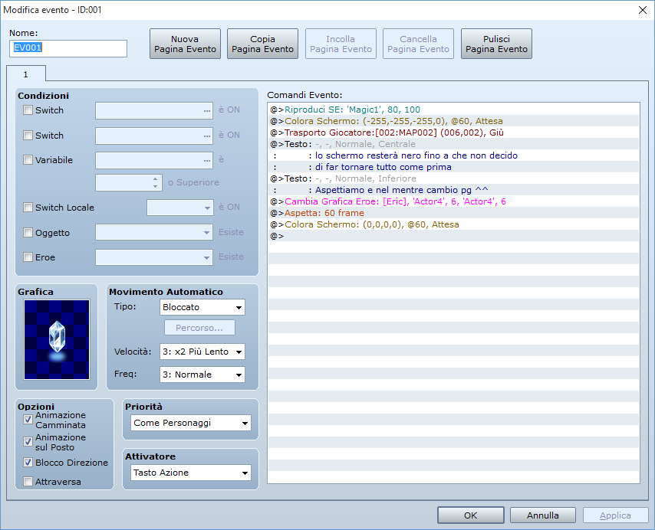The height and width of the screenshot is (530, 655).
Task: Select the line 'lo schermo resterà nero'
Action: tap(453, 155)
